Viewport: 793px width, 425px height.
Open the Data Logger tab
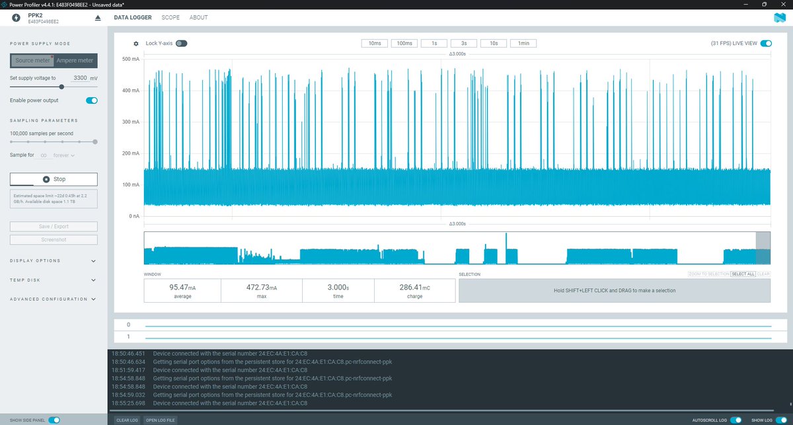tap(133, 18)
